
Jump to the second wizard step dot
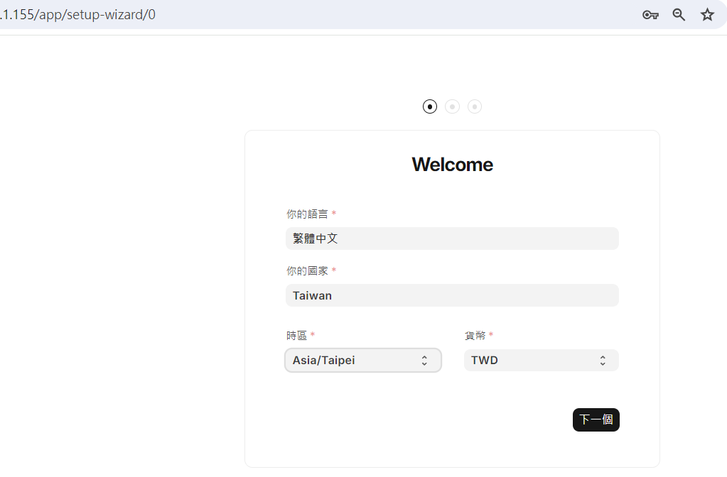(x=452, y=106)
